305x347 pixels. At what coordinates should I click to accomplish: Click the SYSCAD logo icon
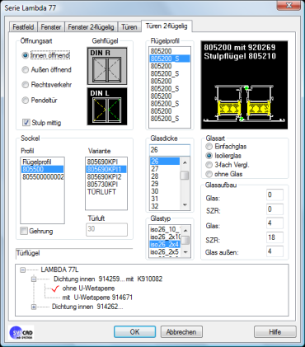pos(21,332)
